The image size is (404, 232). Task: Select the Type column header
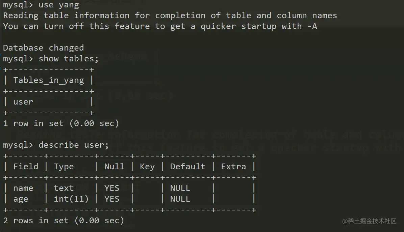point(64,167)
